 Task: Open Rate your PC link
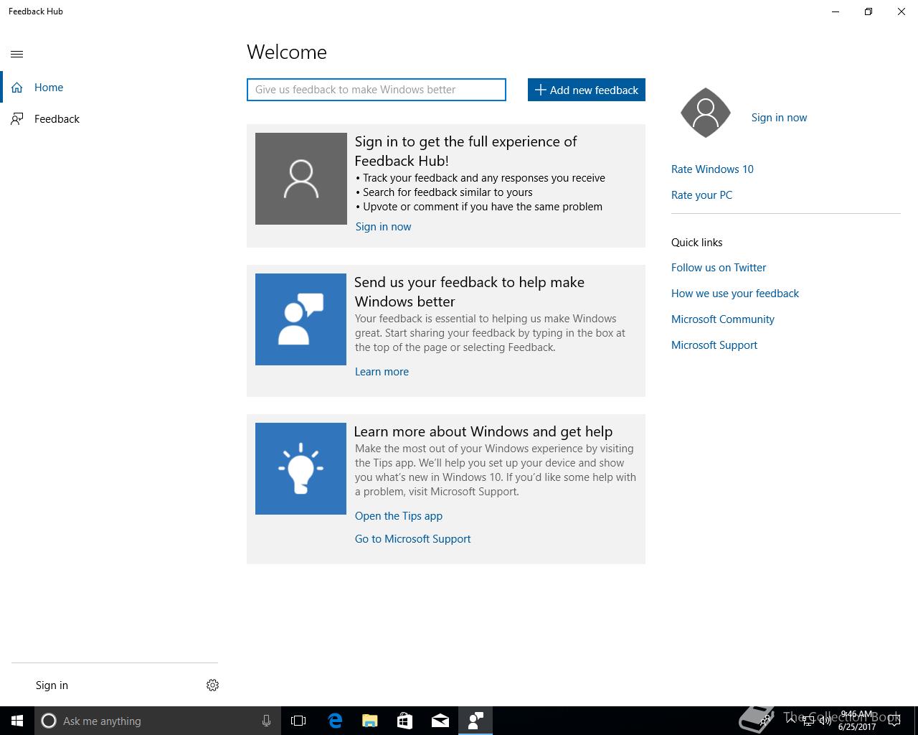coord(701,195)
